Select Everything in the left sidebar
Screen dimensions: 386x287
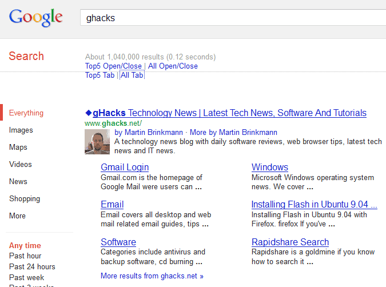[x=26, y=113]
